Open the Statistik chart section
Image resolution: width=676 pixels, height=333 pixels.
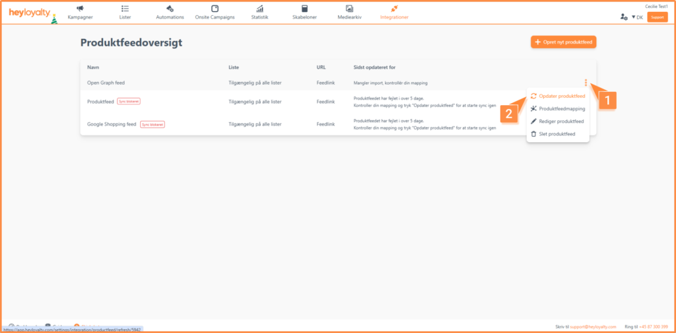260,13
